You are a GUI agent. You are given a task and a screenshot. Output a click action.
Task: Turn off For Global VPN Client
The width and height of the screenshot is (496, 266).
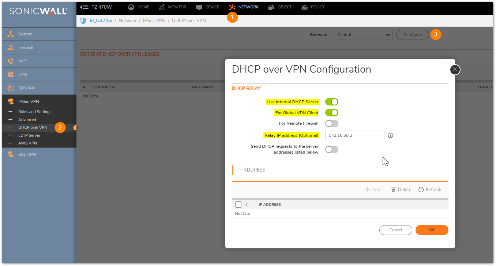pyautogui.click(x=331, y=113)
